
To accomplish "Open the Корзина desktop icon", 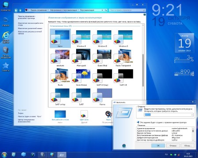I will point(6,22).
